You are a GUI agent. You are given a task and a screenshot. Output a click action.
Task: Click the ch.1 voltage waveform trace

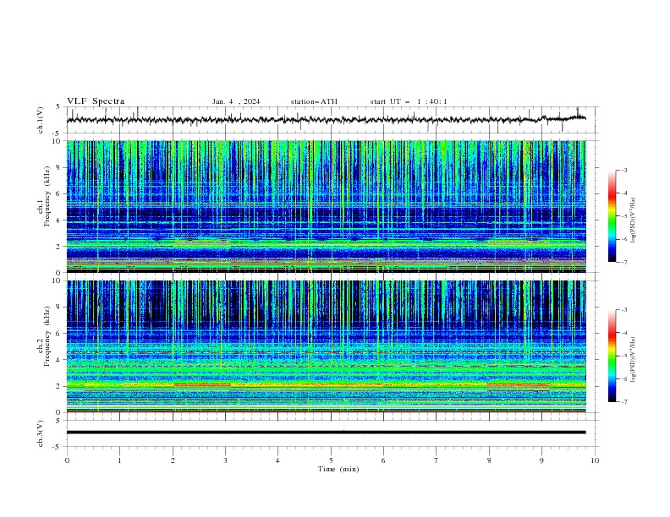pyautogui.click(x=326, y=119)
